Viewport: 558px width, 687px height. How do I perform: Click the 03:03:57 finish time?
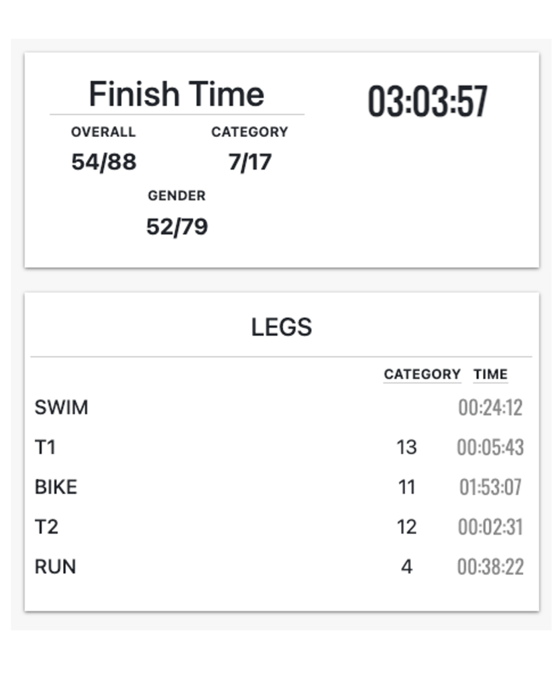pos(427,102)
